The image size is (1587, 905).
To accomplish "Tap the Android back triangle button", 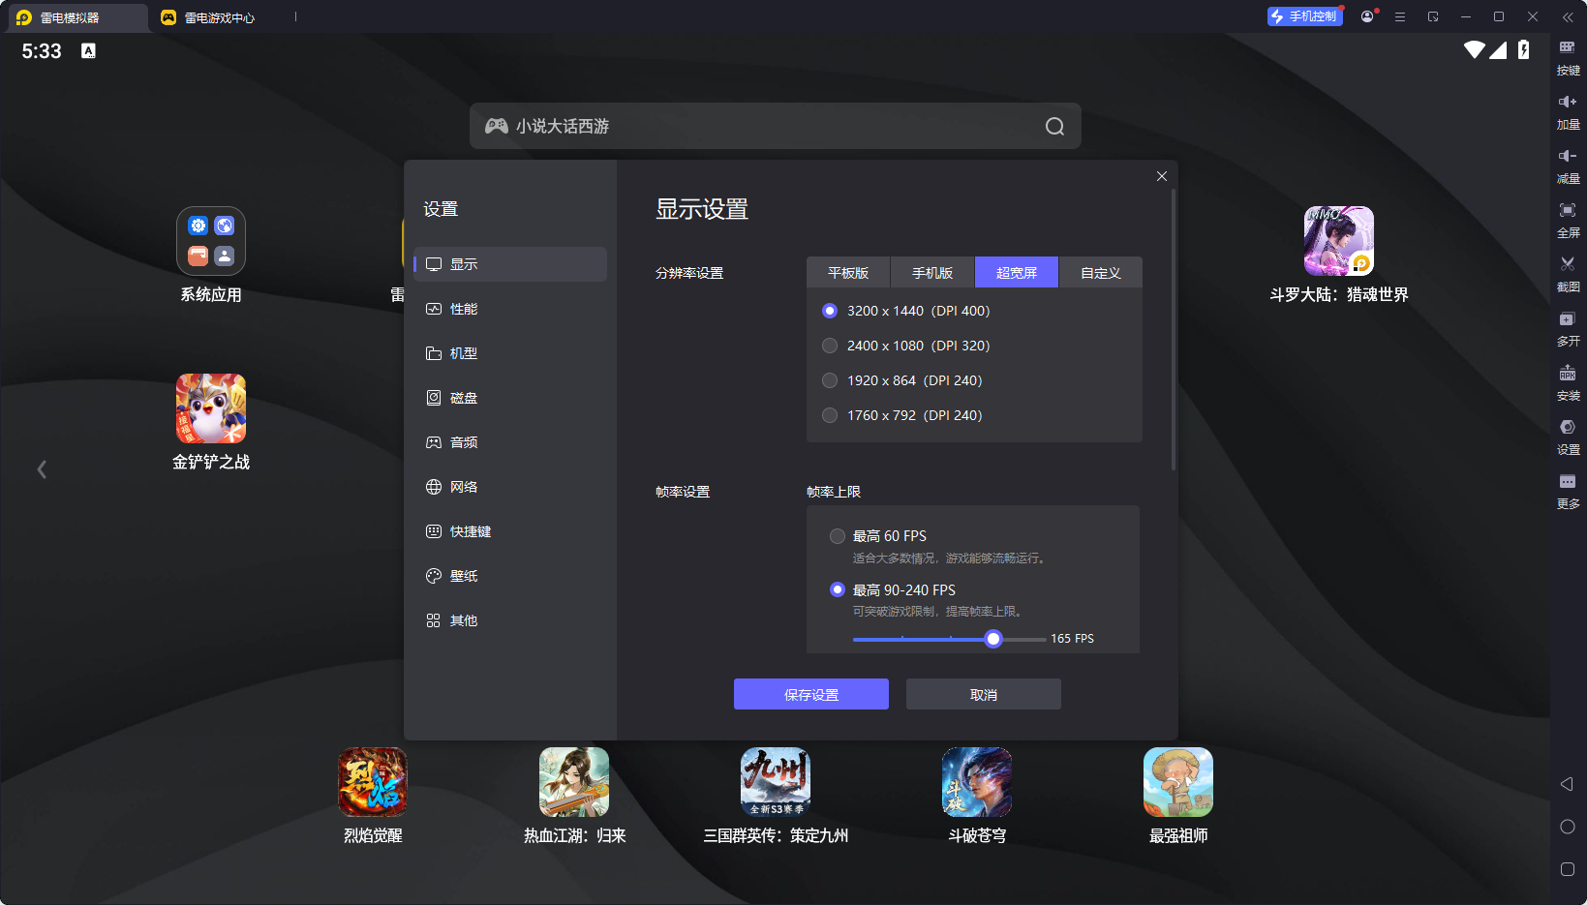I will tap(1567, 784).
